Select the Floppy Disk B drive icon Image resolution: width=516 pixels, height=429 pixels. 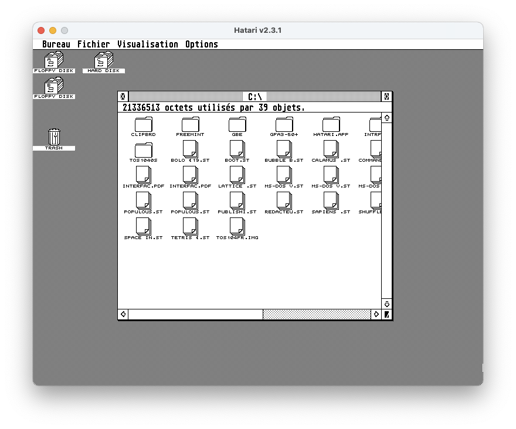tap(54, 87)
